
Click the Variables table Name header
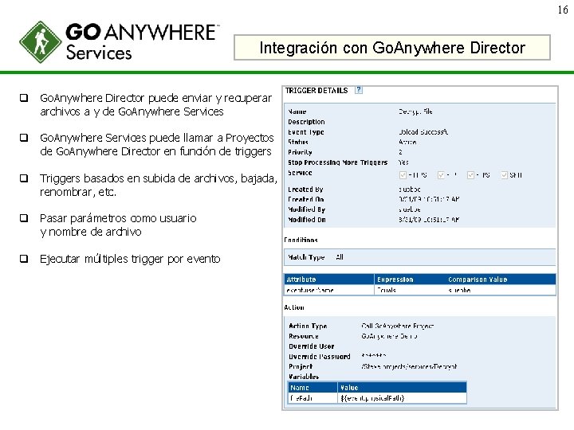pos(313,388)
